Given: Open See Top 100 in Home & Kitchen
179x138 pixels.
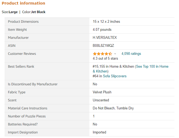Looking at the screenshot, I should [130, 69].
